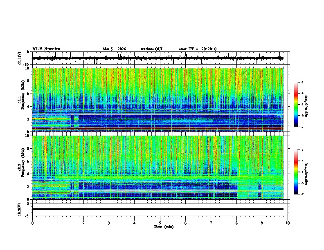
Task: Click the "VLF Spectra" plot title
Action: coord(46,49)
